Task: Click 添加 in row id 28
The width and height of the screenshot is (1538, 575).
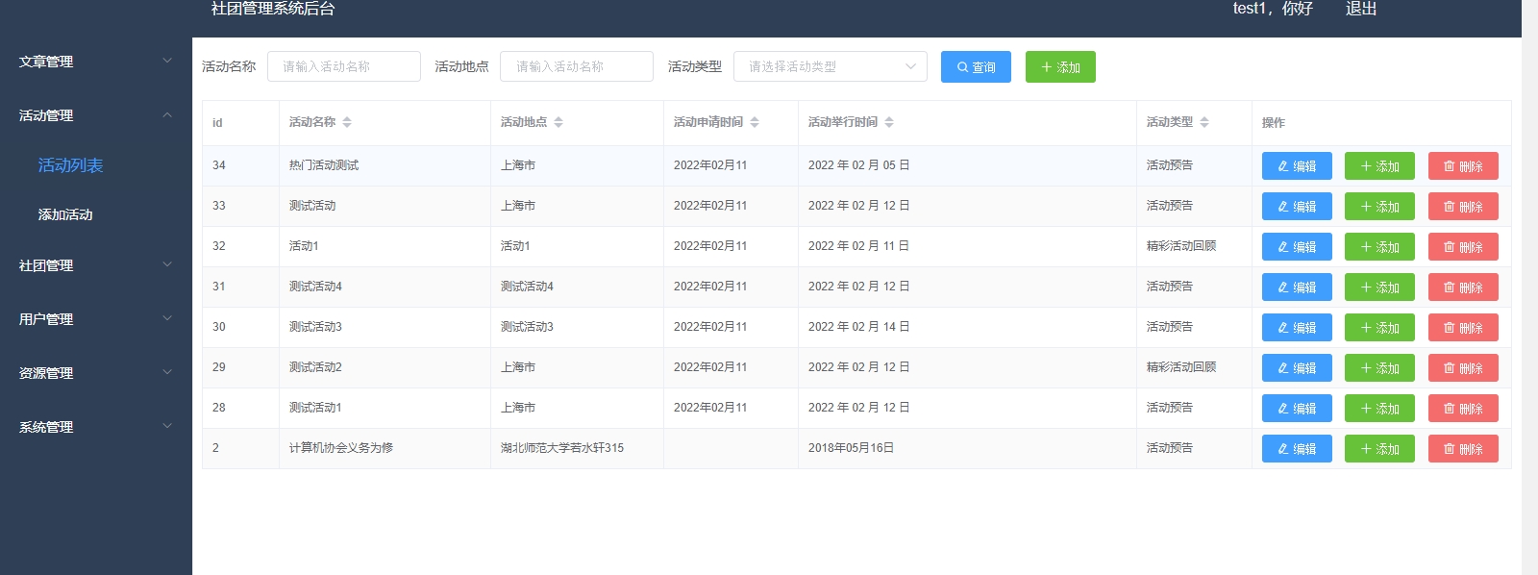Action: coord(1379,409)
